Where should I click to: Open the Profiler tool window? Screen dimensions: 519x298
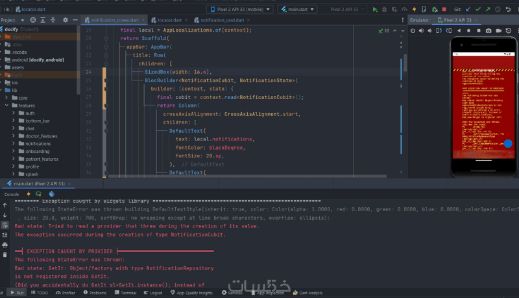point(66,293)
